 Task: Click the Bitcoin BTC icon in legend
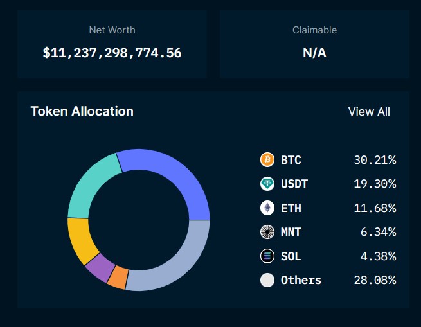point(267,160)
